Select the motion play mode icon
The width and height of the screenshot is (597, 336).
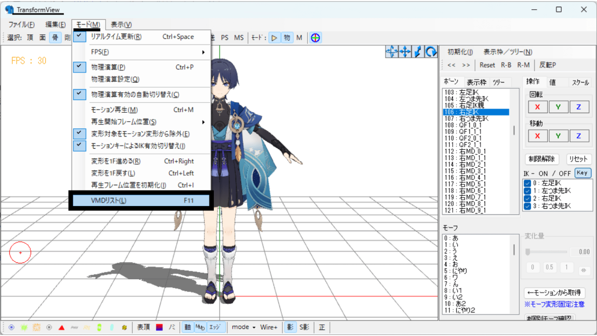275,37
